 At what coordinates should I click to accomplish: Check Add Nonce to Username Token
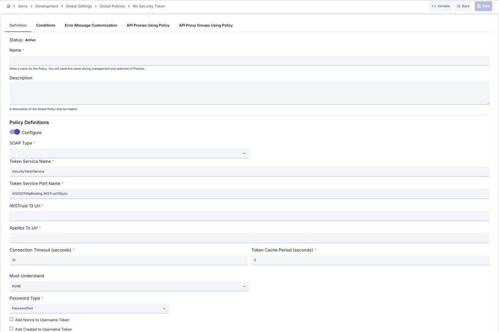click(12, 319)
